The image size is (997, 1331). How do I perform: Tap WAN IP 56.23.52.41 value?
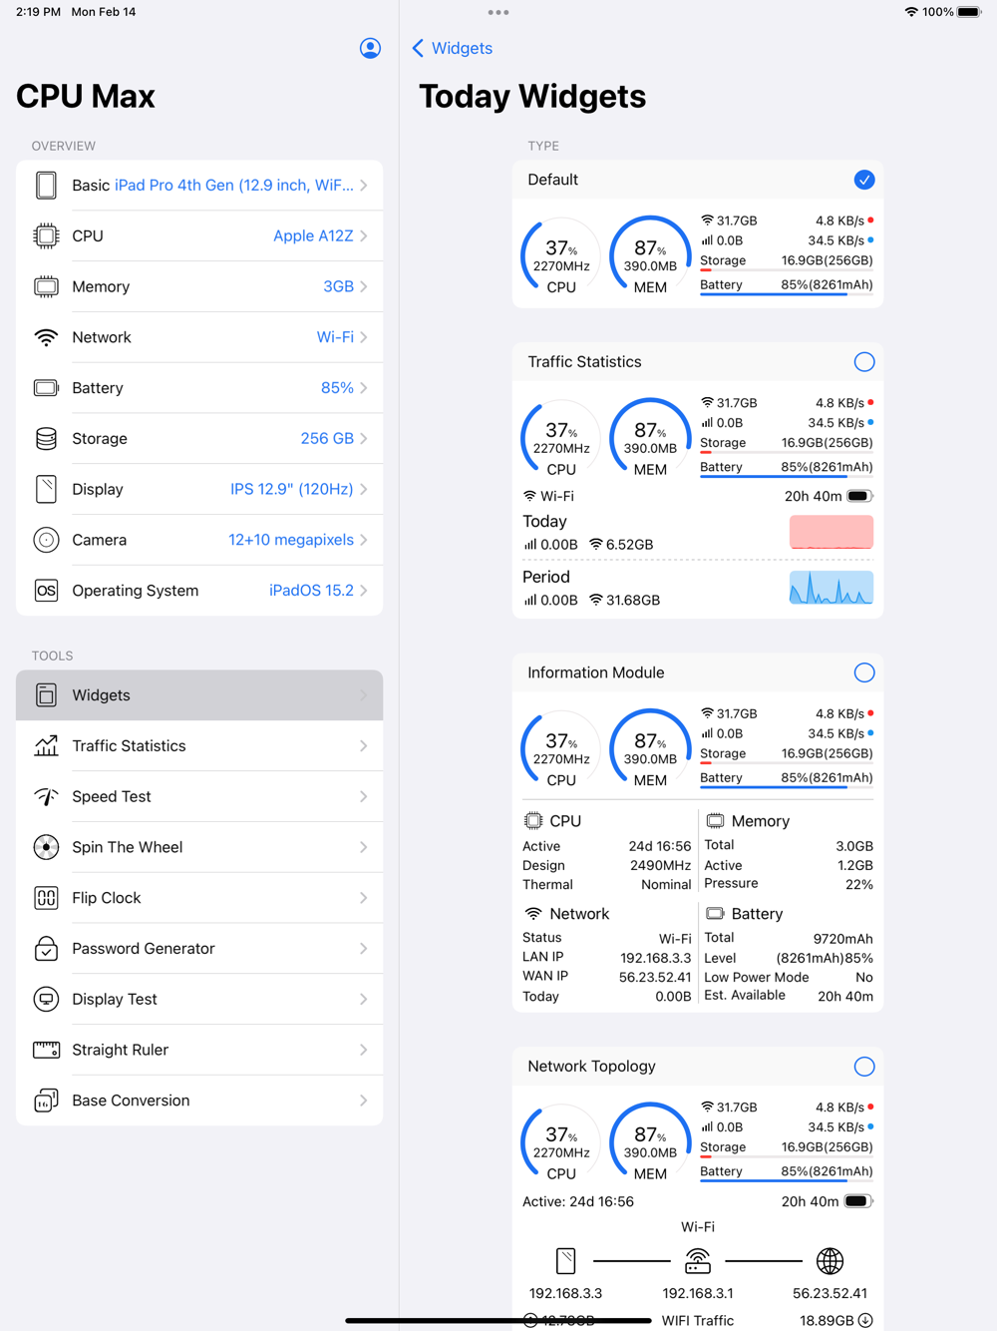click(x=655, y=977)
